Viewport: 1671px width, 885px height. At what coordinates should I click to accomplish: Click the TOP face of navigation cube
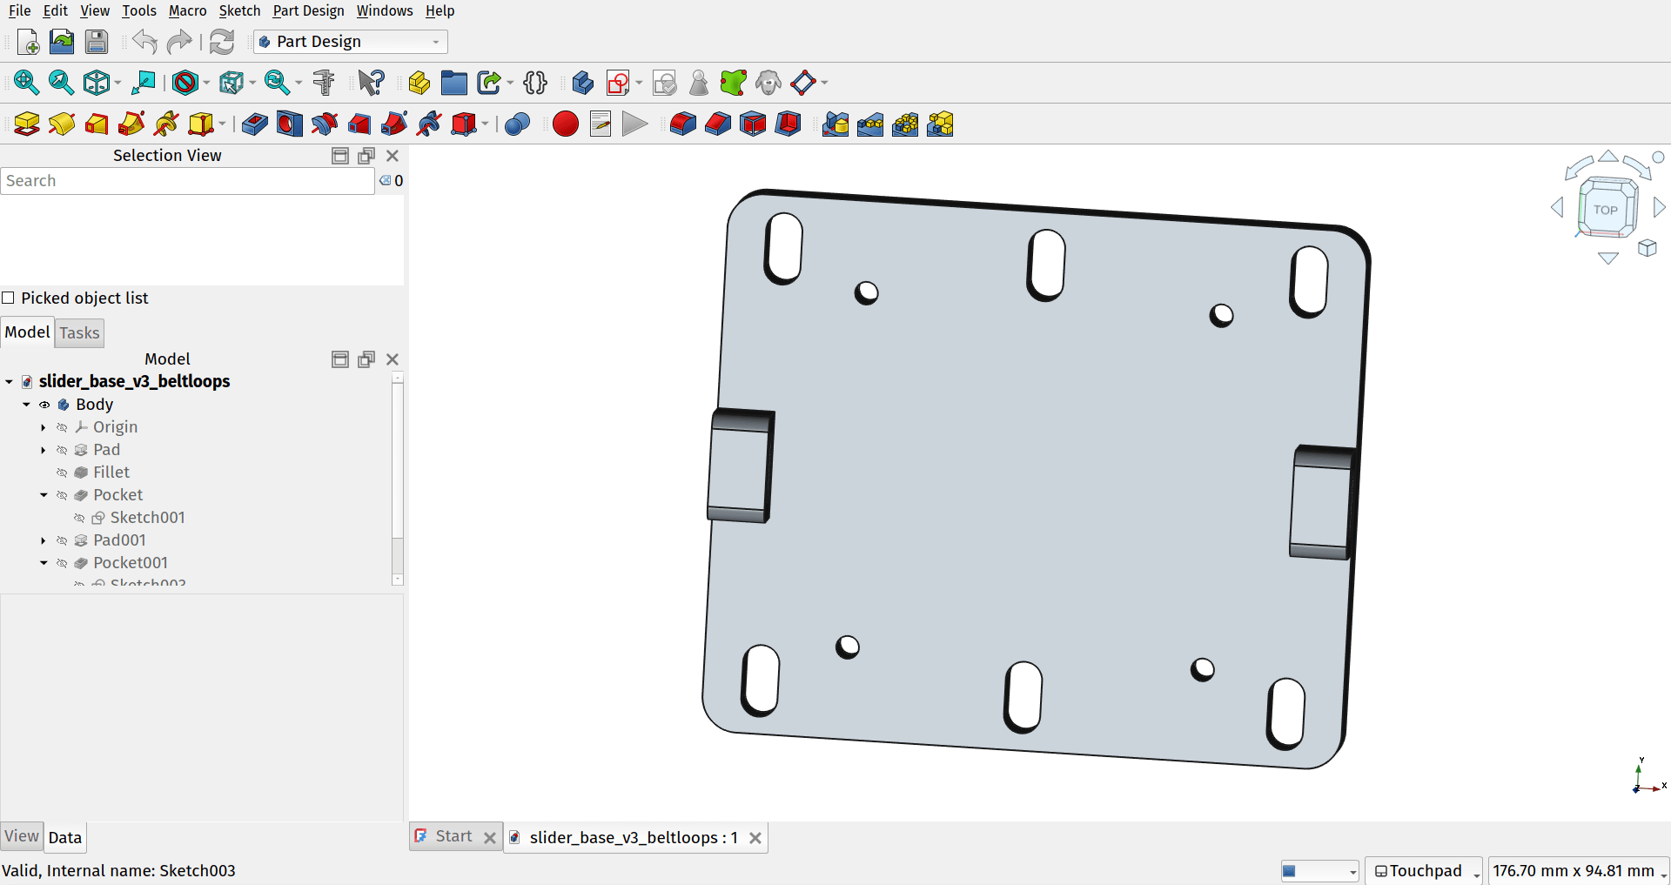[x=1605, y=210]
